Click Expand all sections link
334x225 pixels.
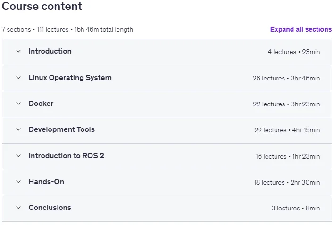point(301,29)
